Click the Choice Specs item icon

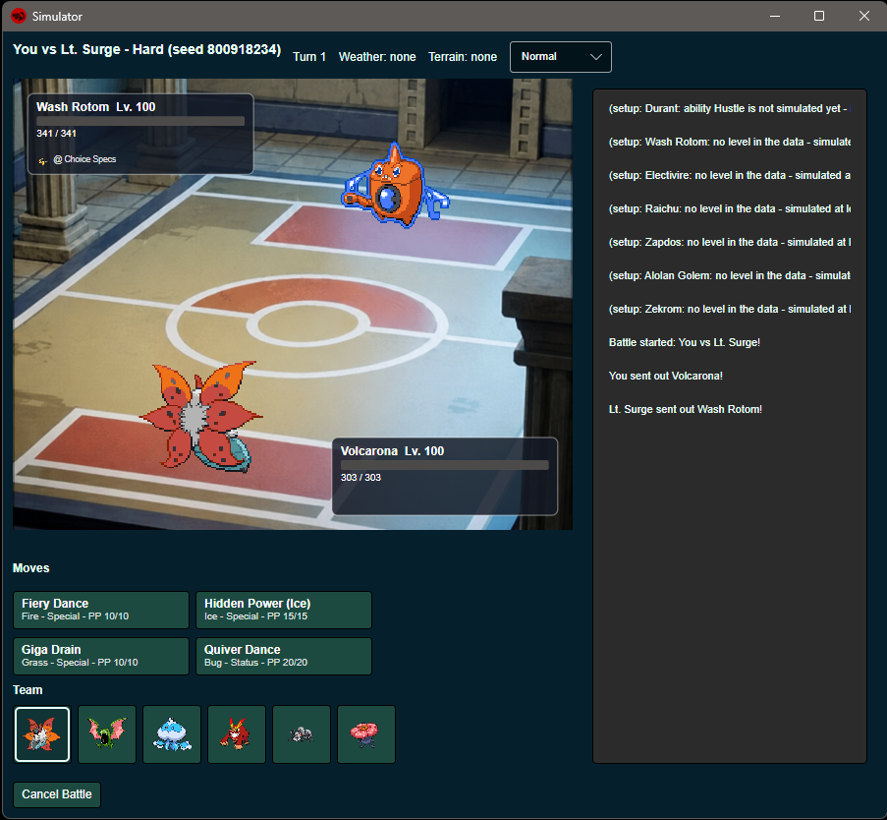pyautogui.click(x=42, y=161)
